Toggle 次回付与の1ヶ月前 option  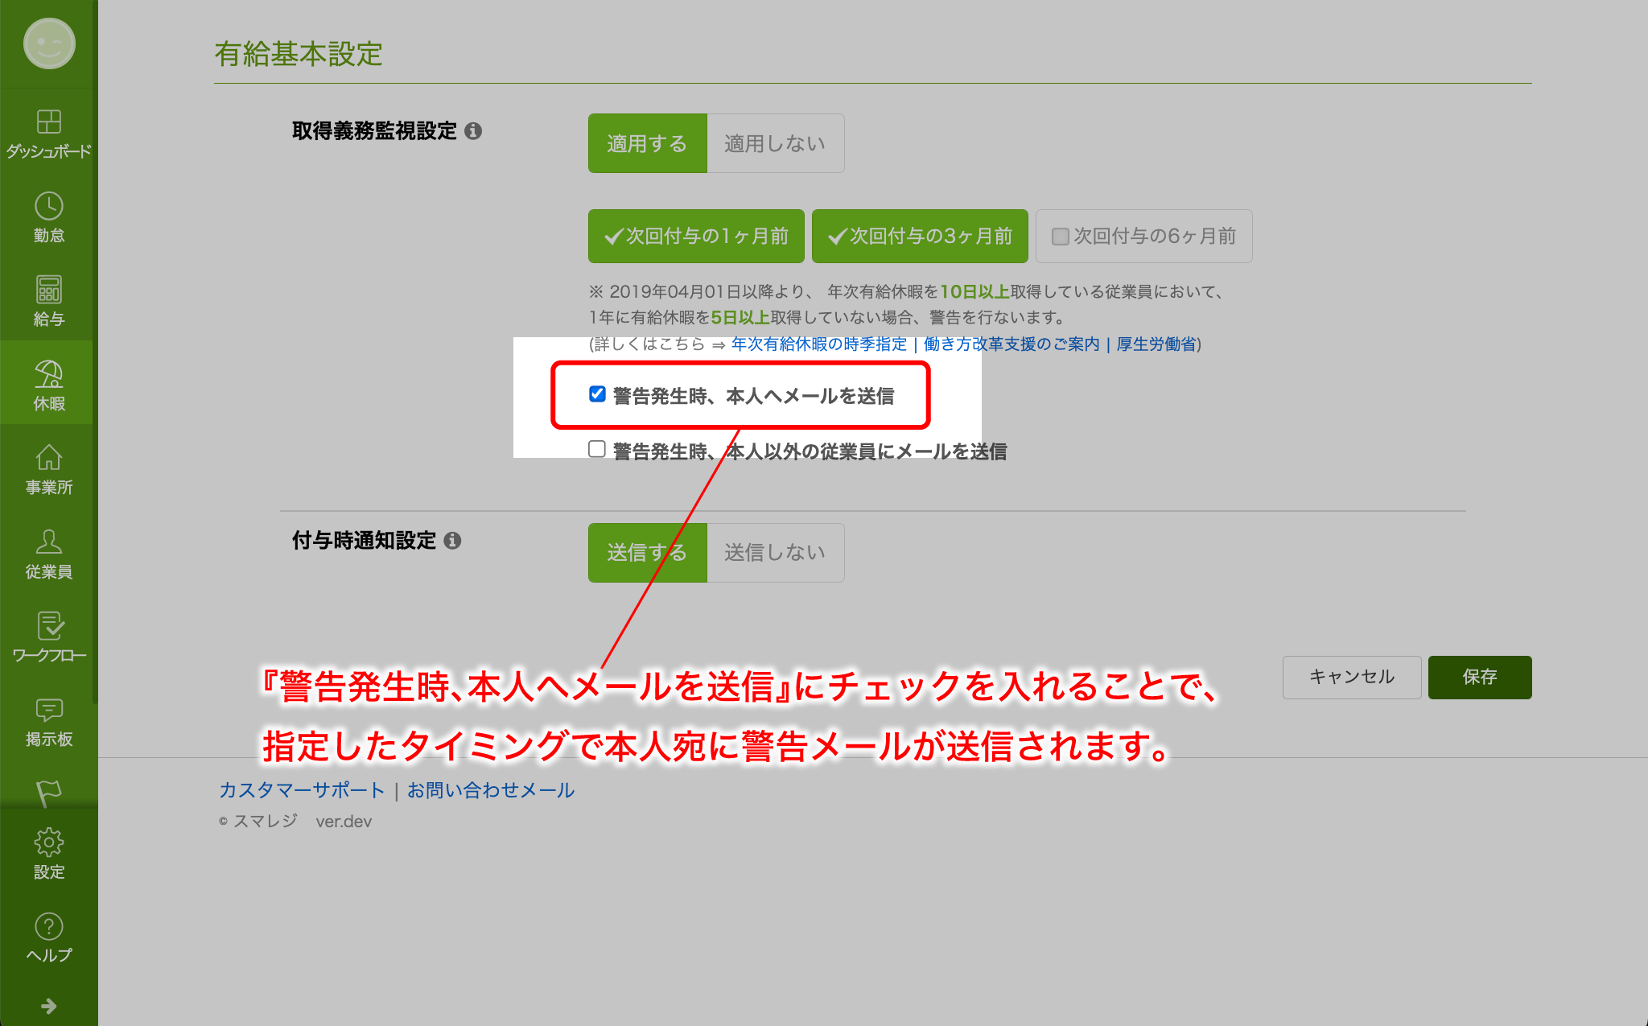pyautogui.click(x=696, y=236)
